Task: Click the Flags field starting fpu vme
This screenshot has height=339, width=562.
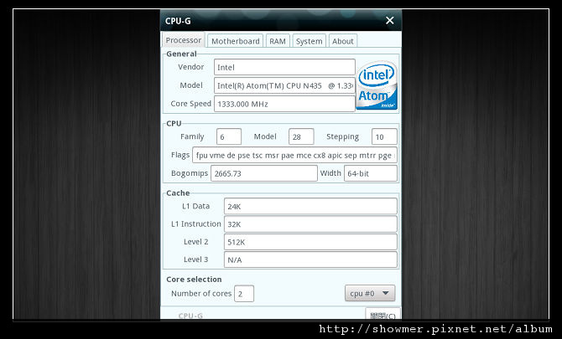Action: [x=294, y=155]
